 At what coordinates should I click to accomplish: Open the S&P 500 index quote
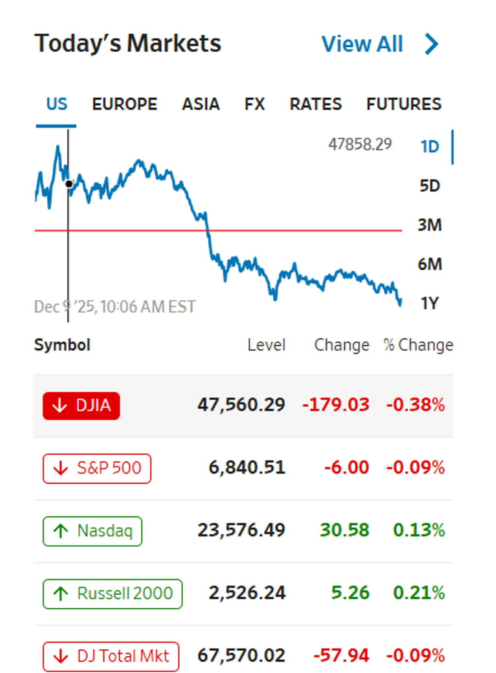pos(97,468)
